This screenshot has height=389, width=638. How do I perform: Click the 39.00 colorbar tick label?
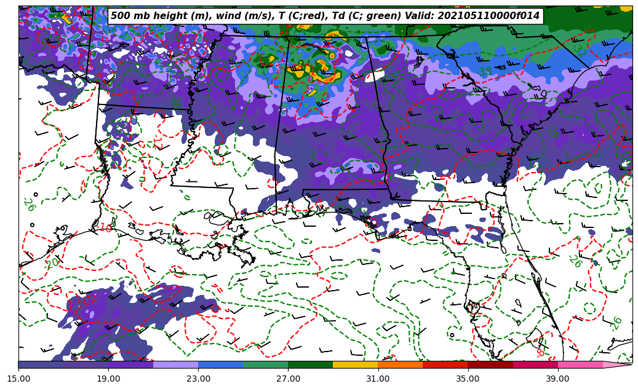557,379
